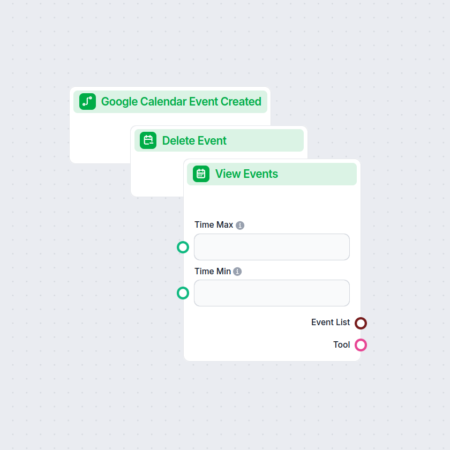Click the Time Min input field

click(272, 293)
